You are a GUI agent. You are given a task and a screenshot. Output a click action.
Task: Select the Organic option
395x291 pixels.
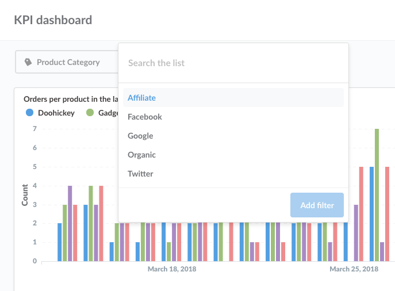tap(141, 155)
